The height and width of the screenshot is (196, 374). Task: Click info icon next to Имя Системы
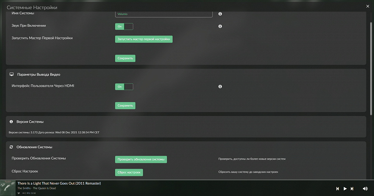(x=220, y=14)
